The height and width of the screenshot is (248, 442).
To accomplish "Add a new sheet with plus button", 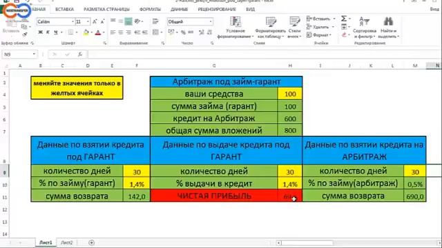I will 91,242.
